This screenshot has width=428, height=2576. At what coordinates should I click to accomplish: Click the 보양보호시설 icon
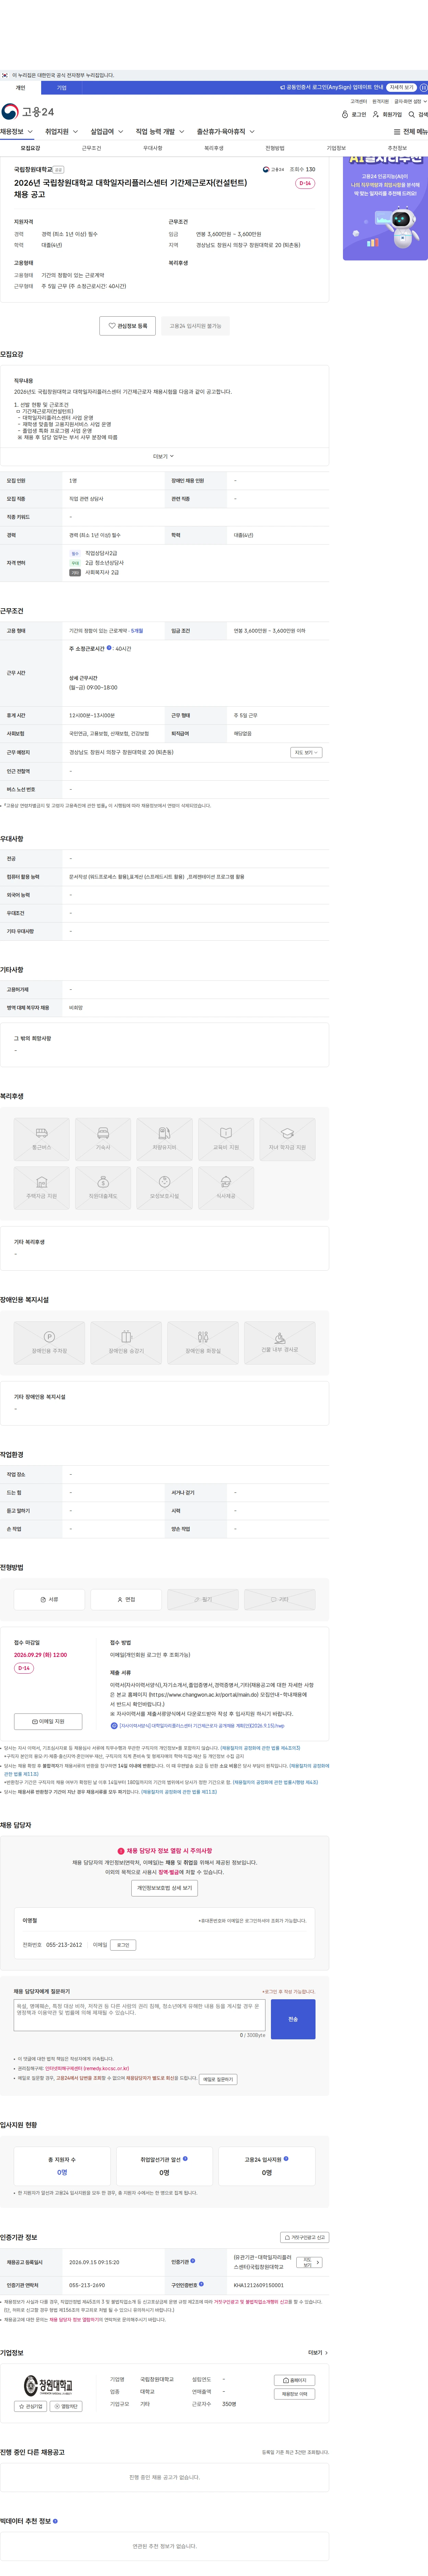point(164,1188)
